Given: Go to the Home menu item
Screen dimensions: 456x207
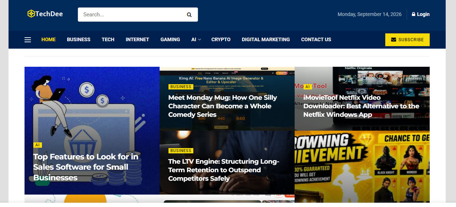Looking at the screenshot, I should pyautogui.click(x=48, y=39).
